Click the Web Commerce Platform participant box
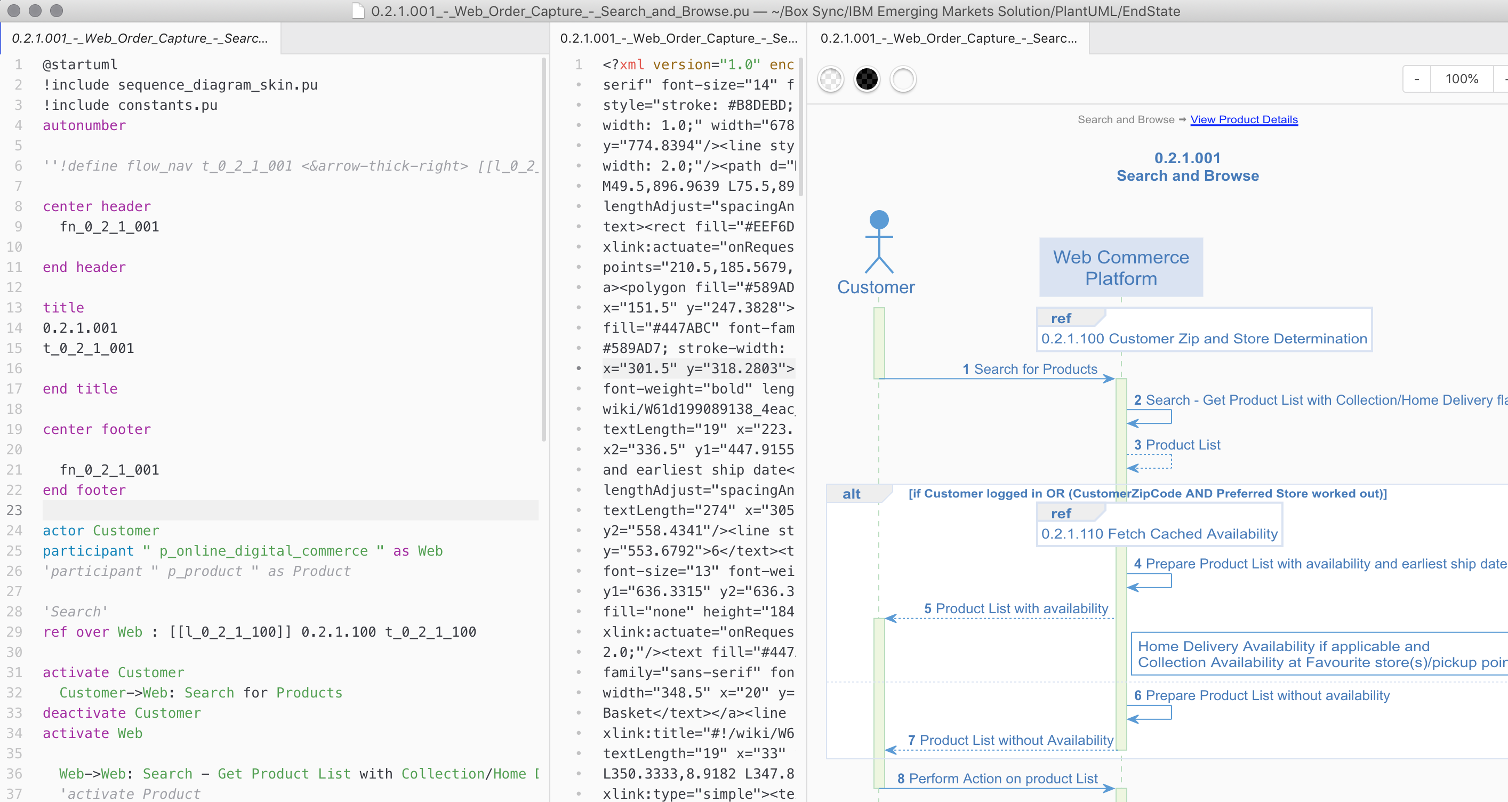Viewport: 1508px width, 802px height. 1120,267
